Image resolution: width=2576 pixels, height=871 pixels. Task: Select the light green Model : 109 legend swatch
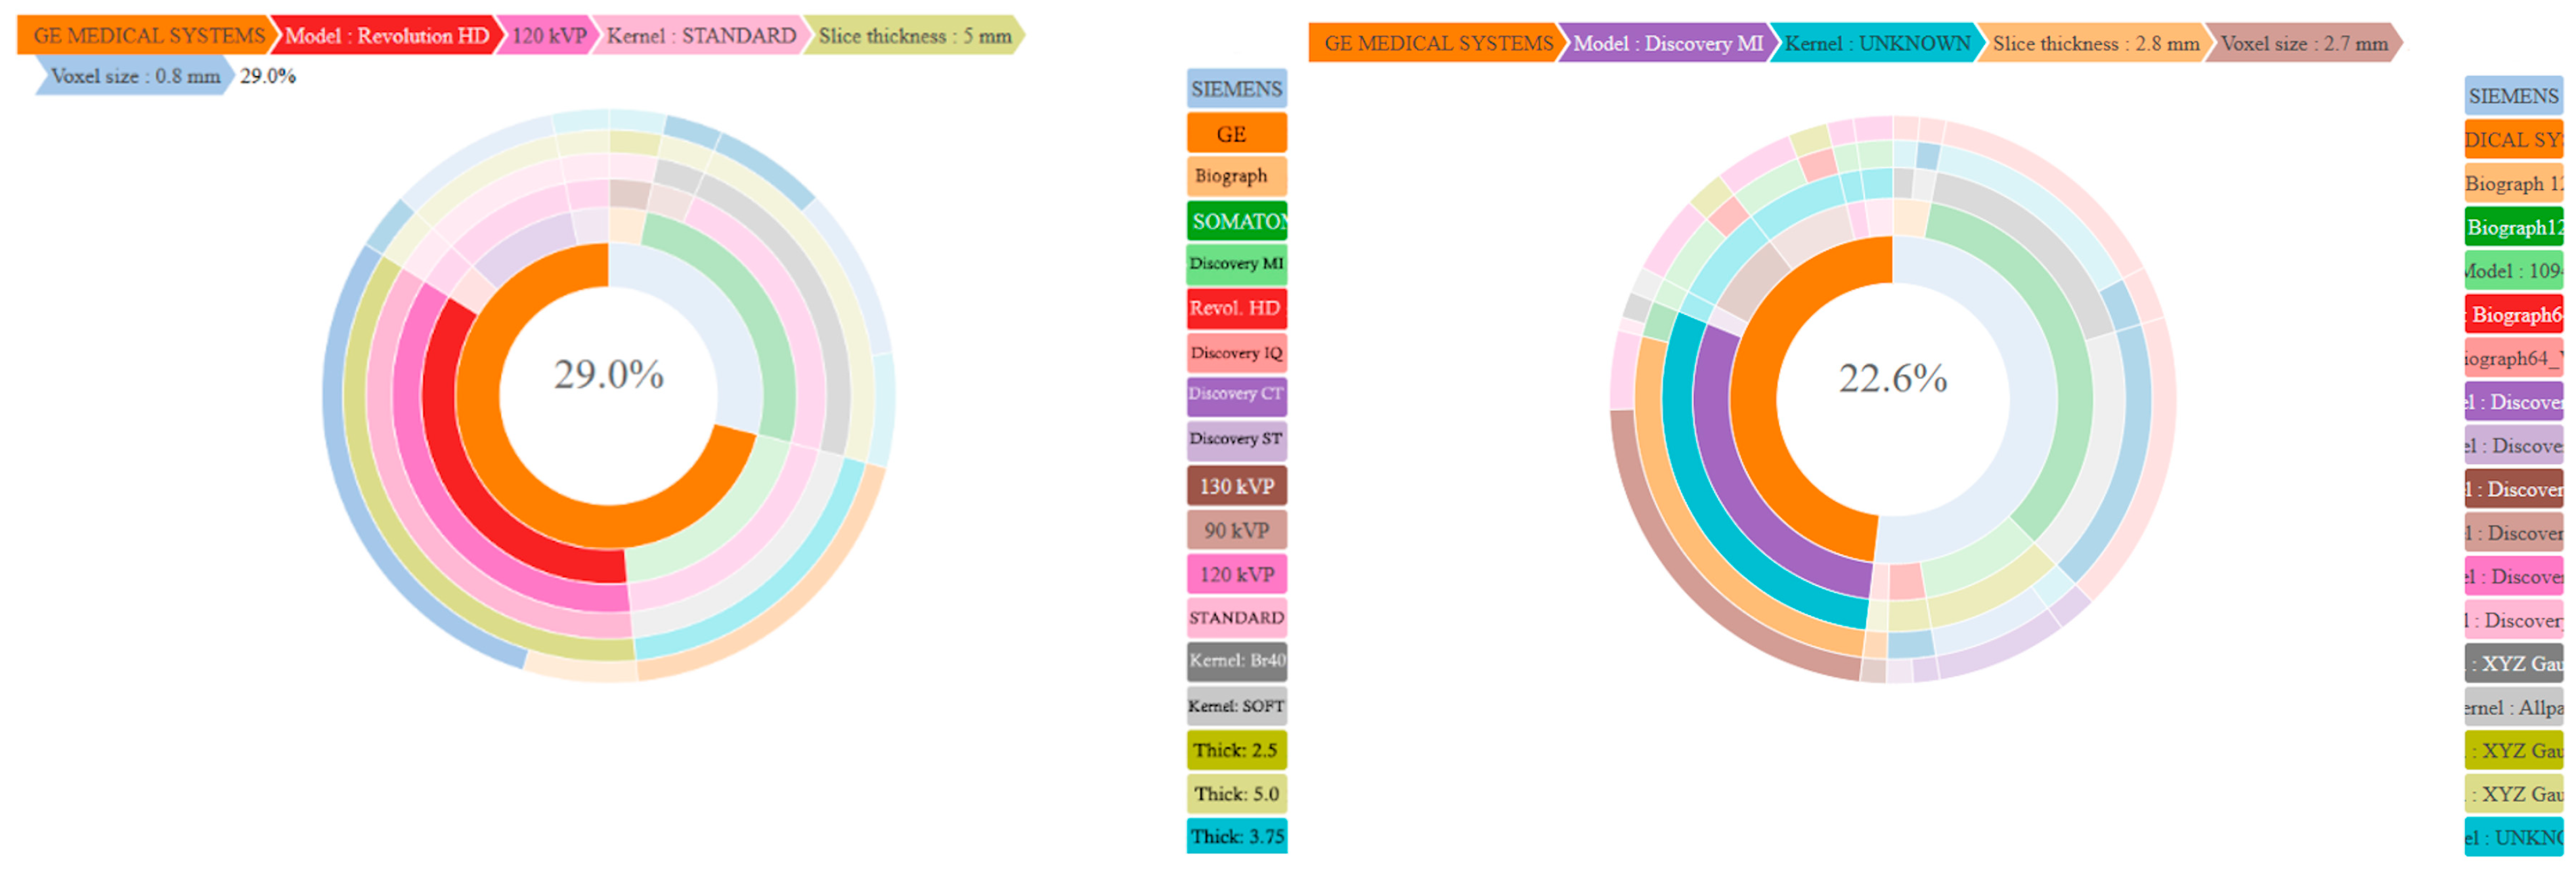click(2514, 271)
